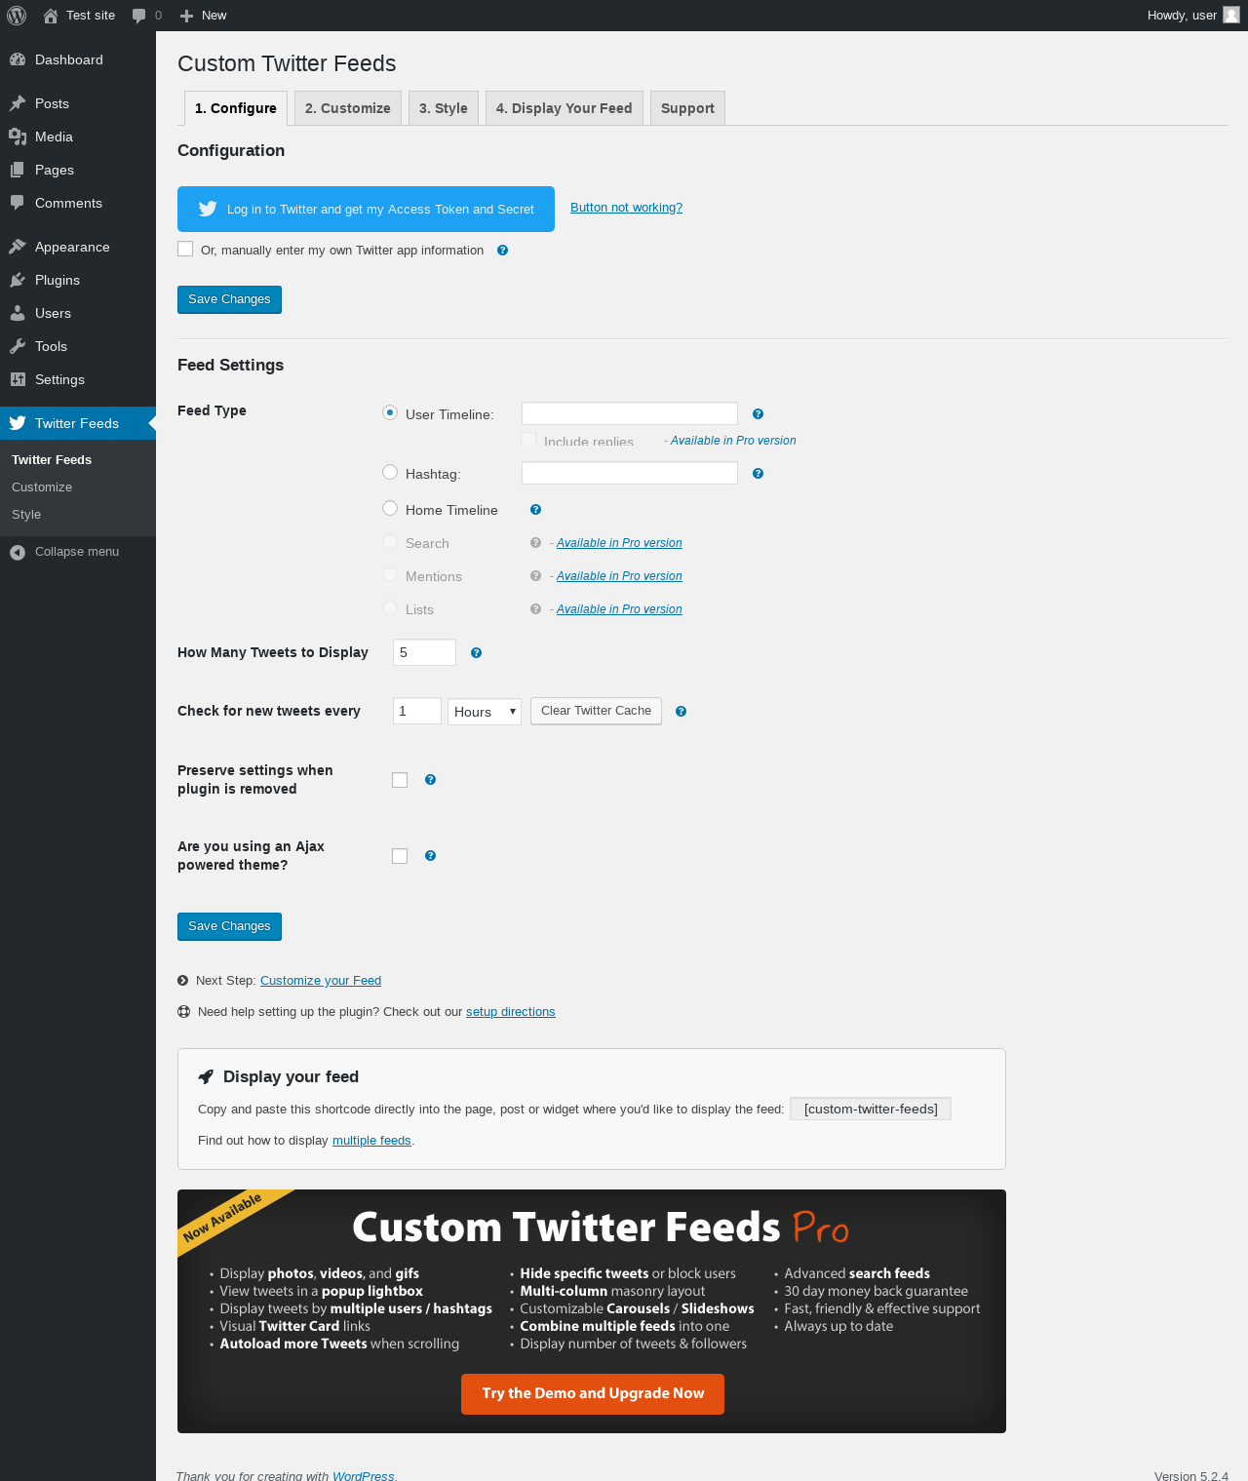Open the setup directions link

pyautogui.click(x=511, y=1012)
